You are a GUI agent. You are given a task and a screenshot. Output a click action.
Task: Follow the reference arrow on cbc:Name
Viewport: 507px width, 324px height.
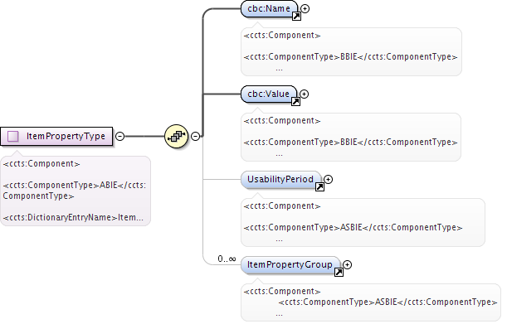point(296,16)
